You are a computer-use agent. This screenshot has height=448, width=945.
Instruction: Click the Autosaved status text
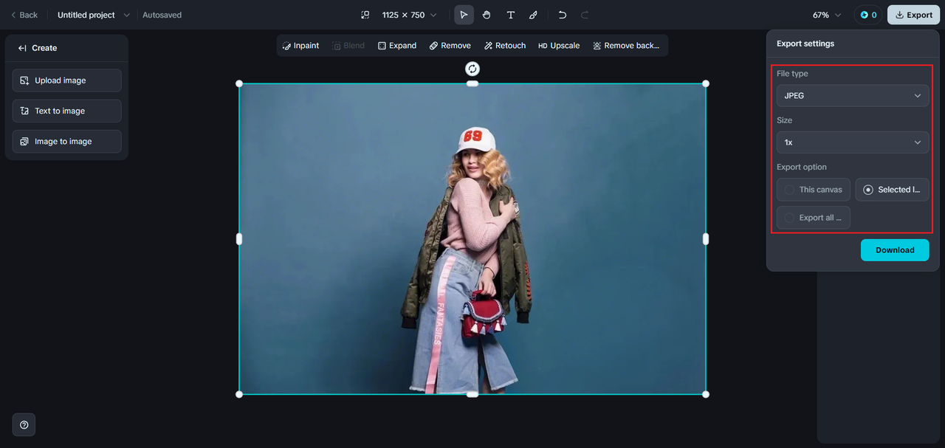pos(162,15)
